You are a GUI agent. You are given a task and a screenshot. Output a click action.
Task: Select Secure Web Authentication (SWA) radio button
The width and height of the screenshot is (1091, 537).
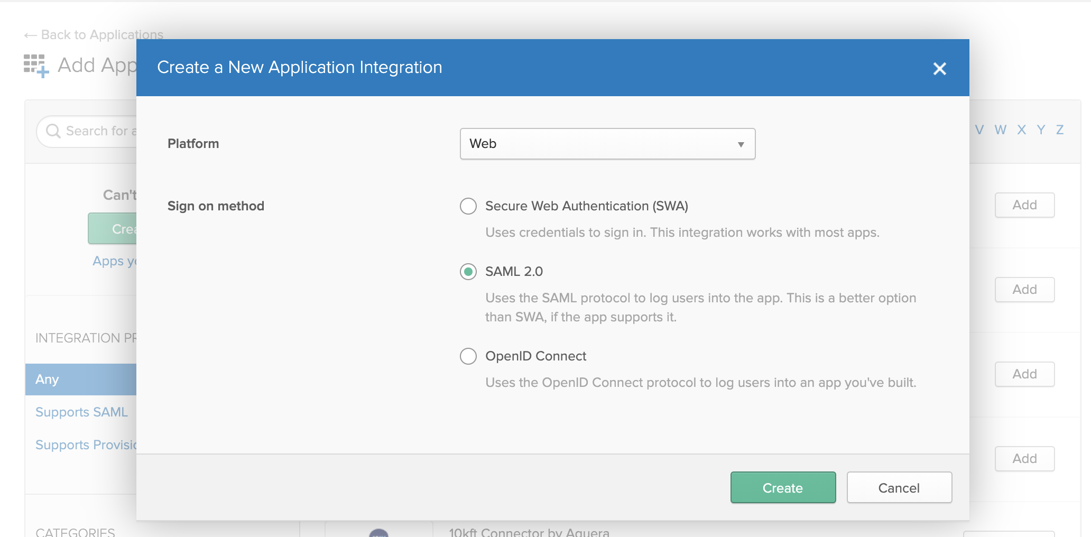coord(468,206)
